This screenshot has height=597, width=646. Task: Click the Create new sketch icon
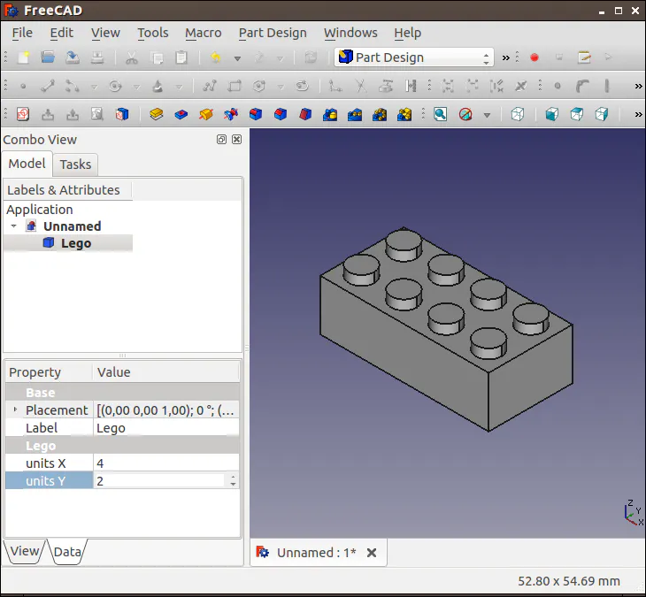(23, 114)
